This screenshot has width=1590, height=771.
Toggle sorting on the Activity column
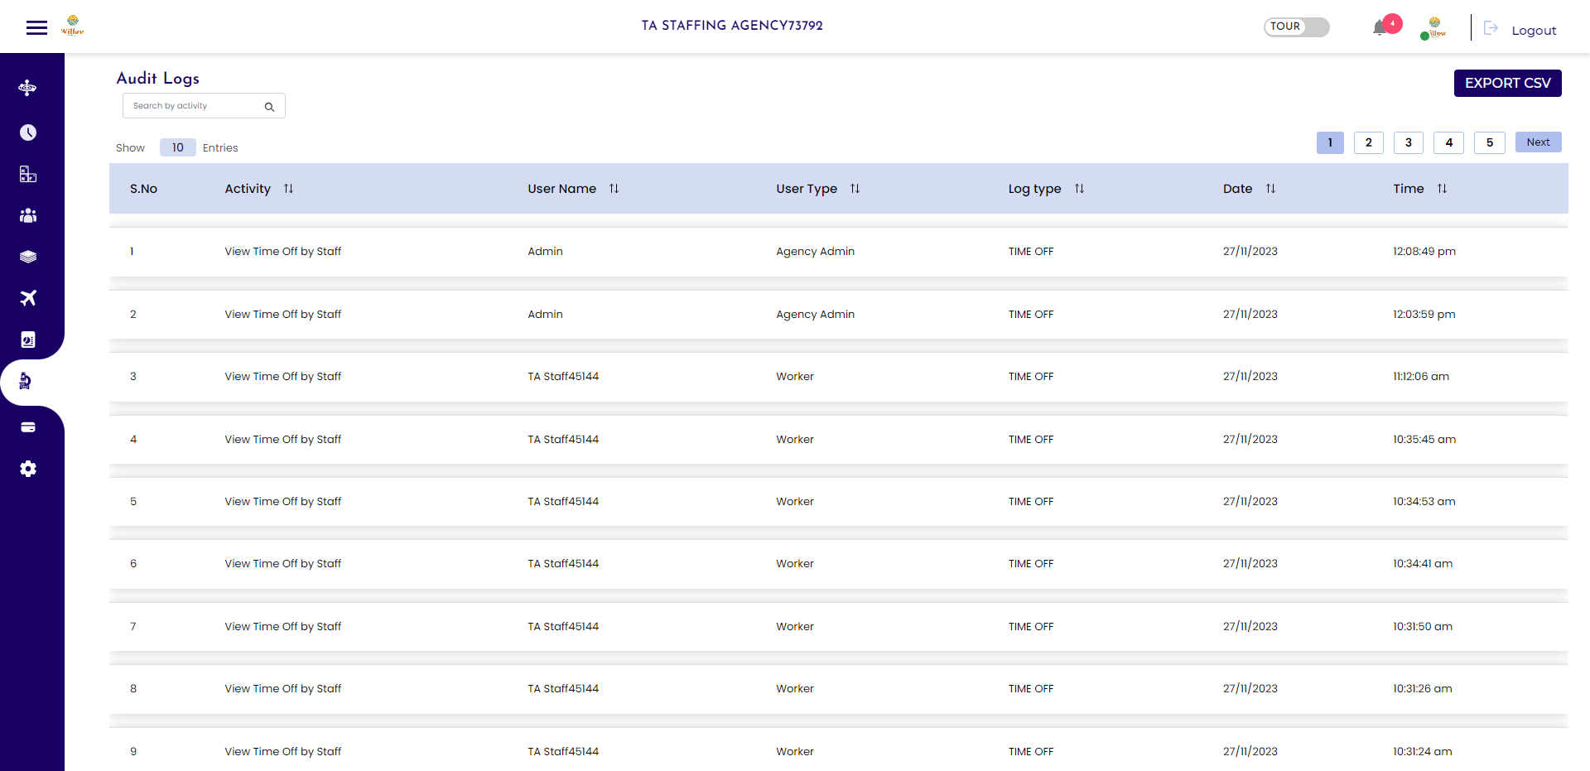coord(289,188)
